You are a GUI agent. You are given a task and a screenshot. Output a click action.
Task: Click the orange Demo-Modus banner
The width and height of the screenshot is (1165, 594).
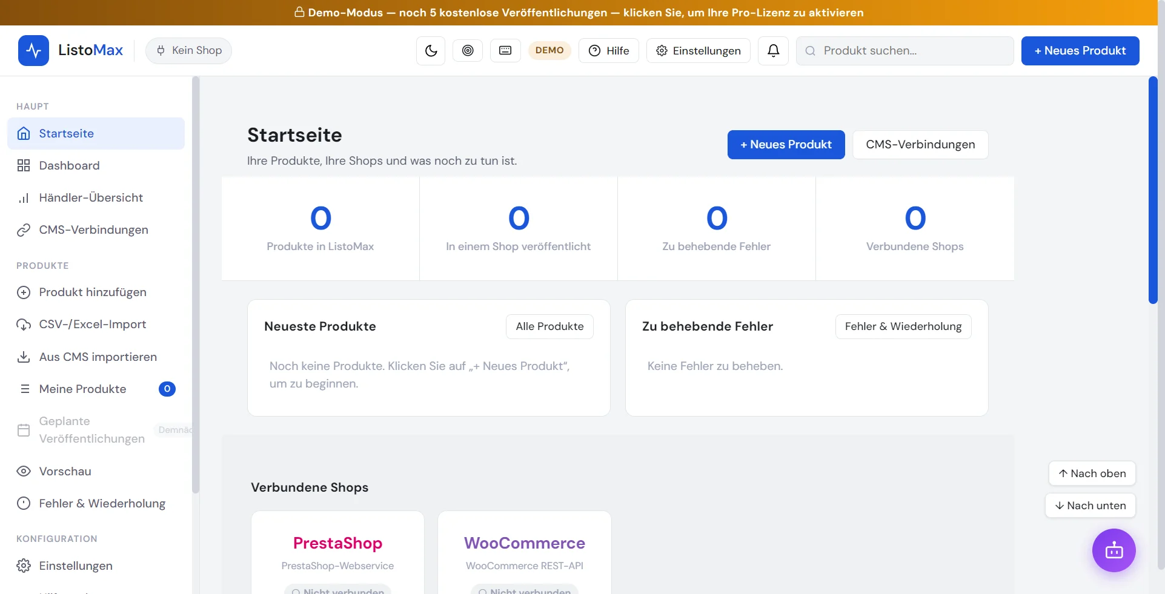pyautogui.click(x=579, y=13)
